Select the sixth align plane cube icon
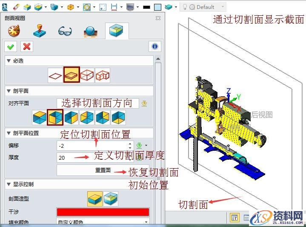 click(118, 118)
